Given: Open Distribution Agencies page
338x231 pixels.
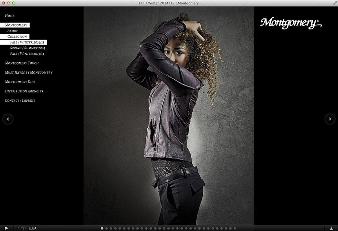Looking at the screenshot, I should click(x=24, y=91).
